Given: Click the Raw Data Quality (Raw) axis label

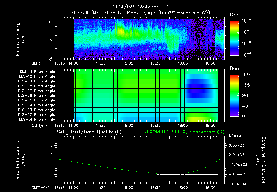Looking at the screenshot, I should click(x=20, y=160).
